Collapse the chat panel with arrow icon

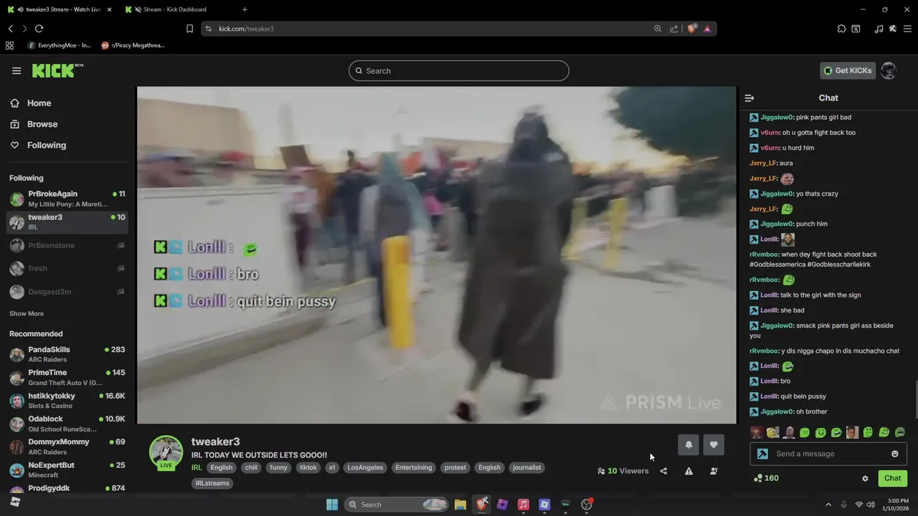pos(749,98)
